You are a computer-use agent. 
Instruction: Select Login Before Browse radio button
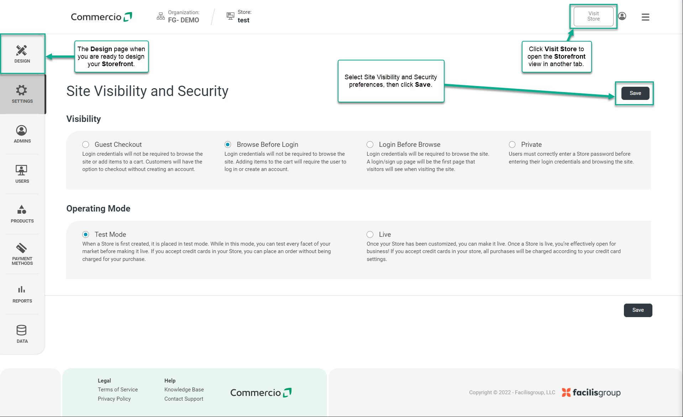click(370, 145)
